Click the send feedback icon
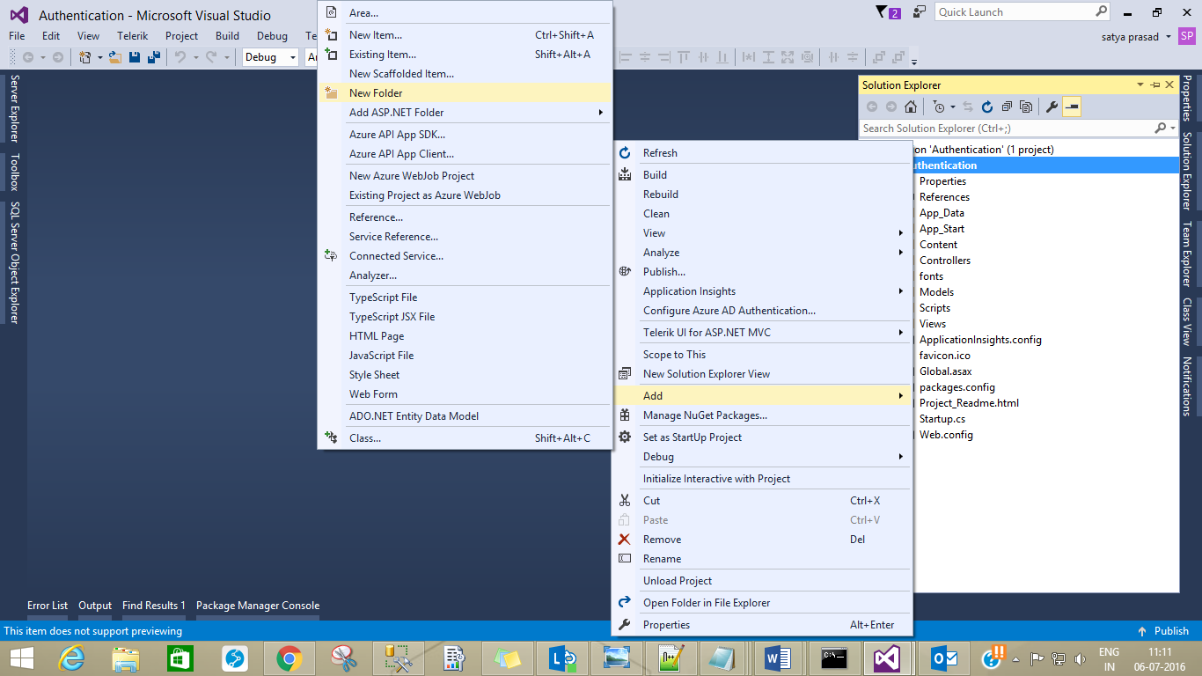The width and height of the screenshot is (1202, 676). click(x=920, y=12)
